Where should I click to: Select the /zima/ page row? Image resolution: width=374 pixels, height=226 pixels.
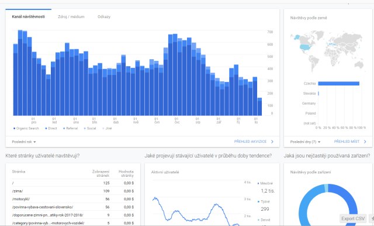[73, 191]
